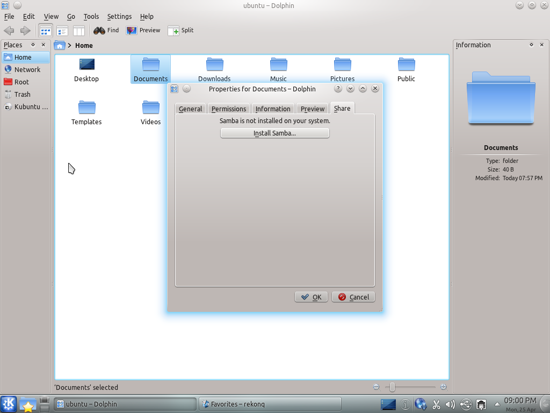This screenshot has width=550, height=413.
Task: Open the volume speaker tray icon
Action: tap(451, 404)
